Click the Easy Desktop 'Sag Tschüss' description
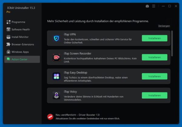 (x=96, y=79)
